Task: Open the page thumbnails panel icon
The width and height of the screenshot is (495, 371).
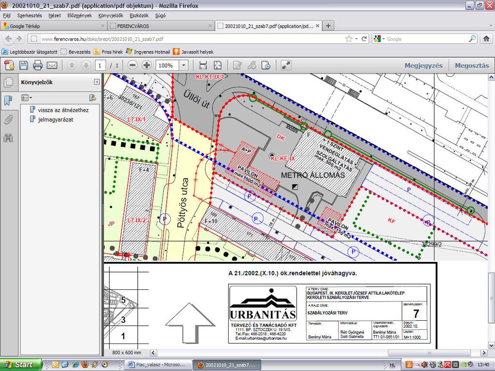Action: click(8, 82)
